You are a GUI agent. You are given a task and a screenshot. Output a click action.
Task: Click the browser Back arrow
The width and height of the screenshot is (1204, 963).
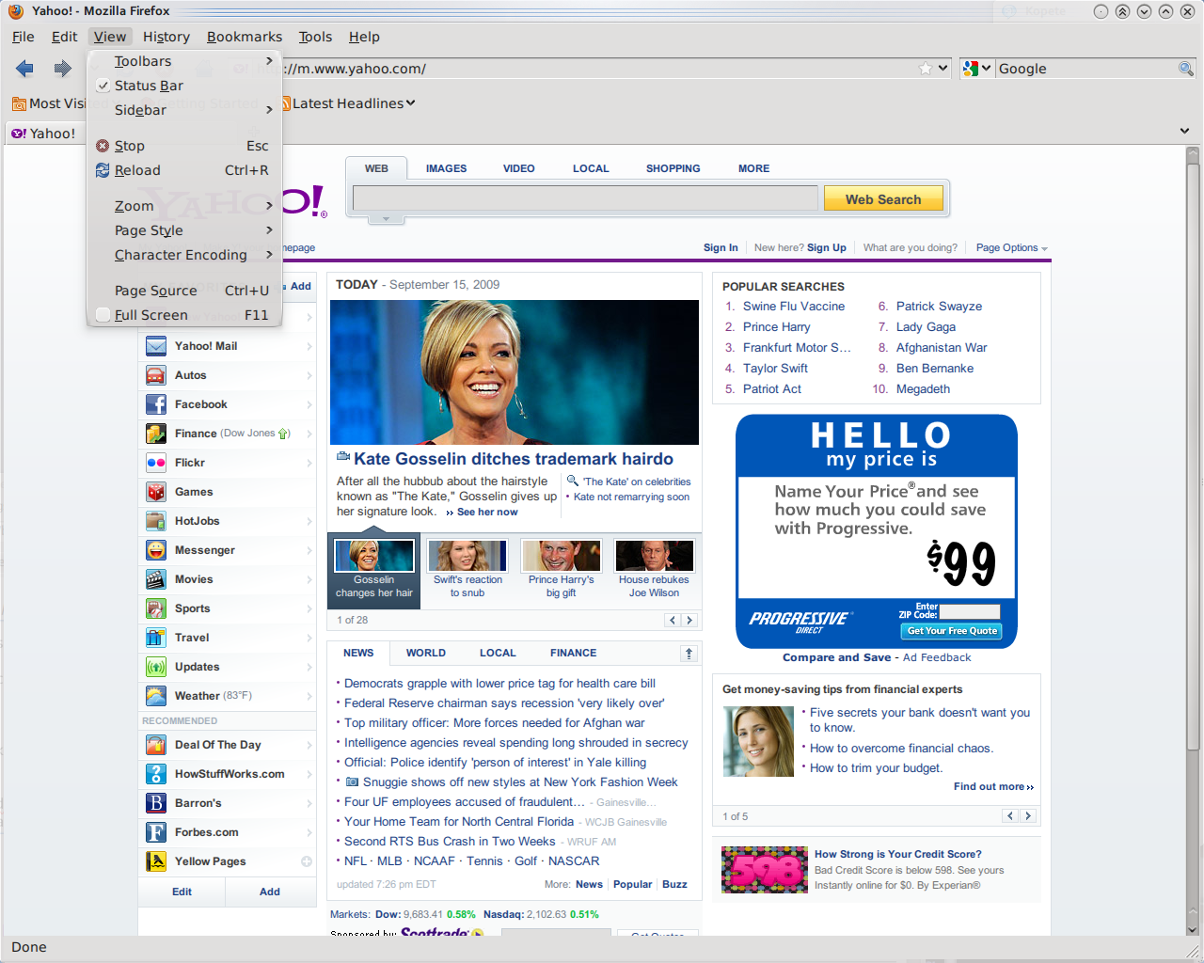point(24,68)
